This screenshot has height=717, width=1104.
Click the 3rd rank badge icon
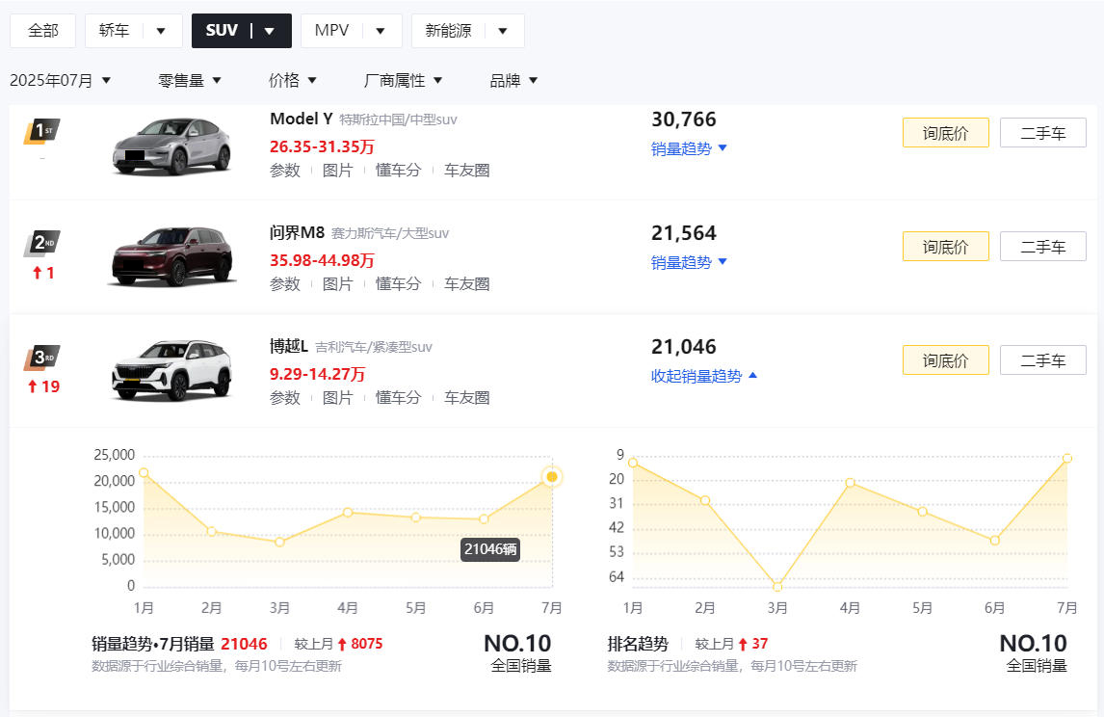click(42, 358)
